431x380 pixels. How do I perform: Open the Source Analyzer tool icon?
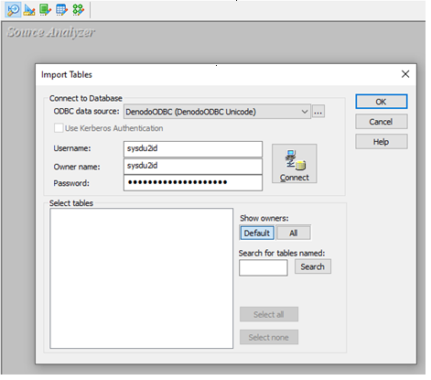point(13,10)
